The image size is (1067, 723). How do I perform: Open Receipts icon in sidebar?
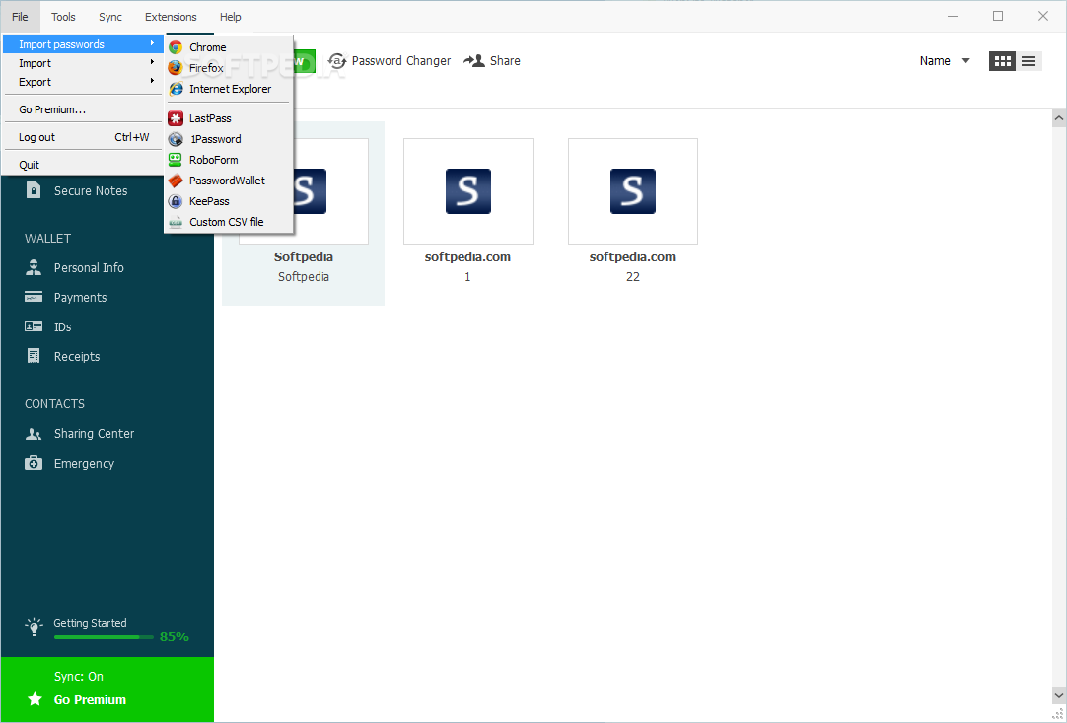(34, 356)
